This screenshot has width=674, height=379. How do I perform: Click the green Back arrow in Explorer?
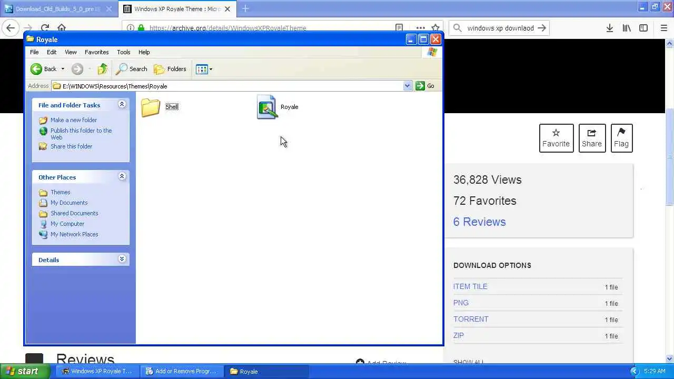(36, 69)
